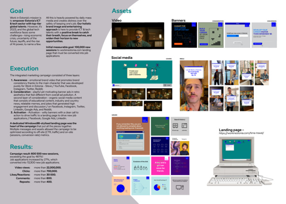Click the orange button on the Hungry for New Career banner

point(178,44)
